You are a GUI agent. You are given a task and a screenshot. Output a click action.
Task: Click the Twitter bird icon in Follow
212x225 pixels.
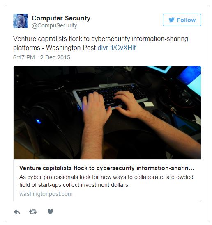coord(172,20)
